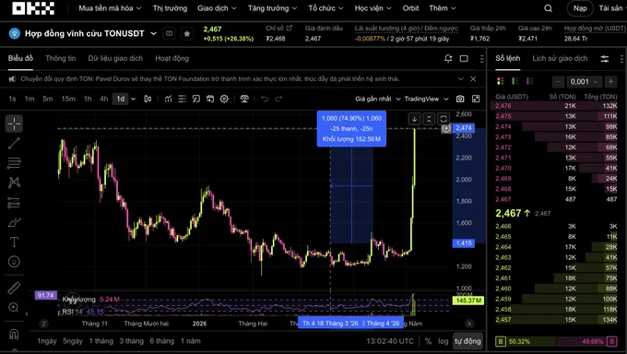Toggle log scale on chart
The image size is (627, 354).
point(444,341)
